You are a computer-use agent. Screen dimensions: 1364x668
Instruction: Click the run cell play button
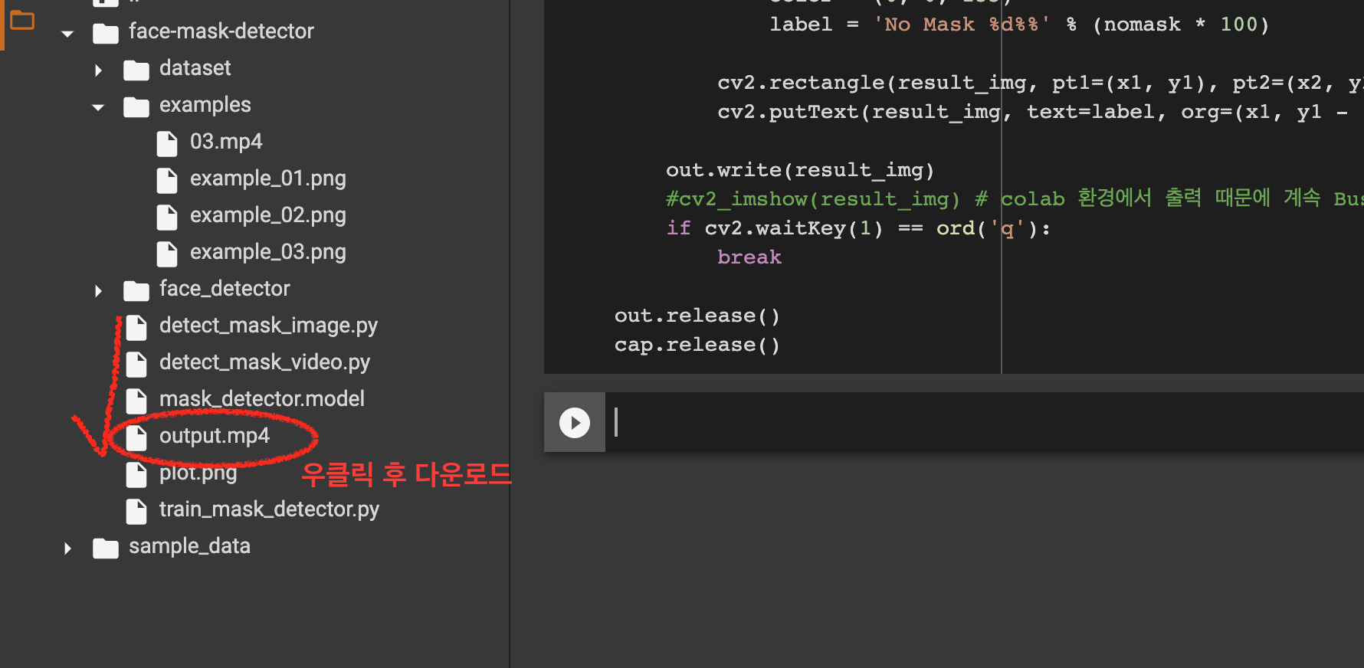(x=575, y=422)
